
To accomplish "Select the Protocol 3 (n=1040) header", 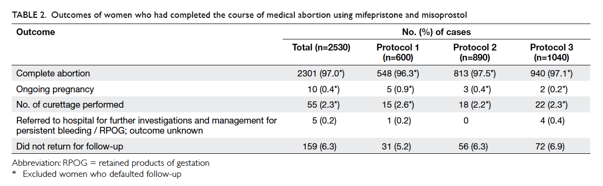I will (551, 52).
